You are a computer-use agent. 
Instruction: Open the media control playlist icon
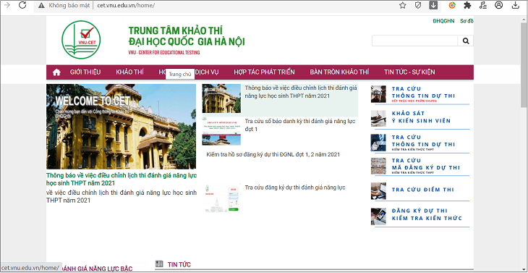(483, 5)
